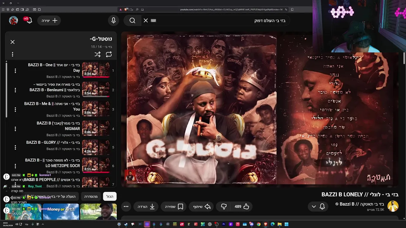Screen dimensions: 406x228
Task: Bookmark this page in the address bar
Action: coord(292,9)
